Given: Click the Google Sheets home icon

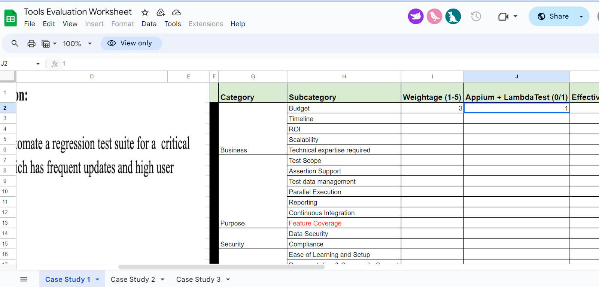Looking at the screenshot, I should 10,18.
